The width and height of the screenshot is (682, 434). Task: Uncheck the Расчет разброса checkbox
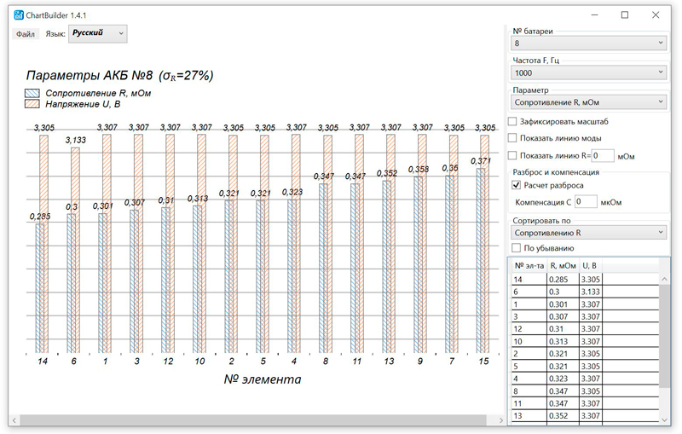pos(516,185)
